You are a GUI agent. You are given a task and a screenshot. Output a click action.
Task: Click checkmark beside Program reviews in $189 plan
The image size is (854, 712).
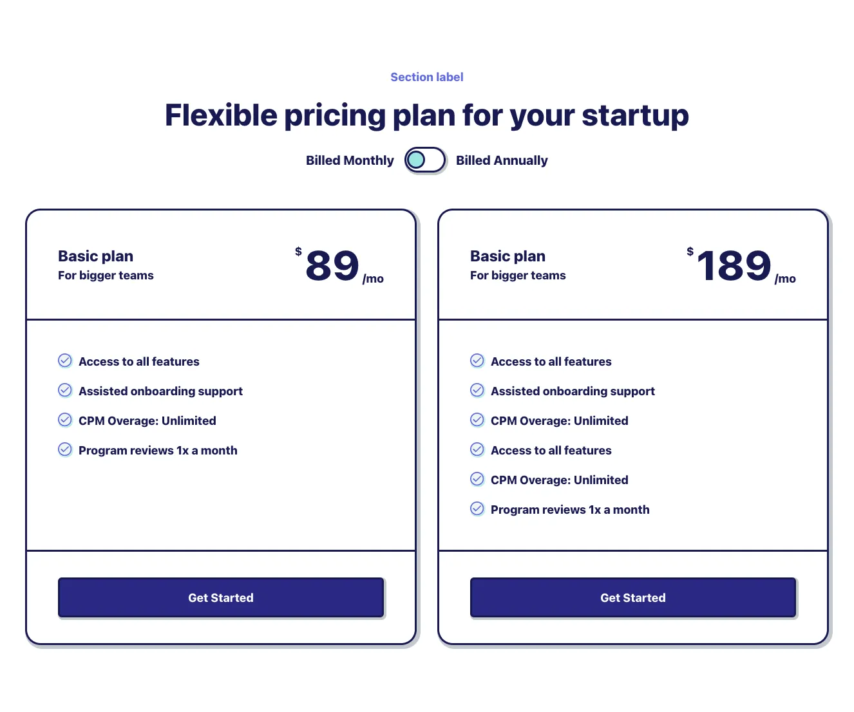(x=477, y=509)
